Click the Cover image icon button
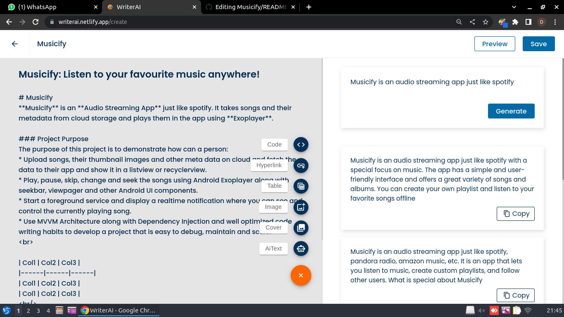564x317 pixels. [x=301, y=227]
